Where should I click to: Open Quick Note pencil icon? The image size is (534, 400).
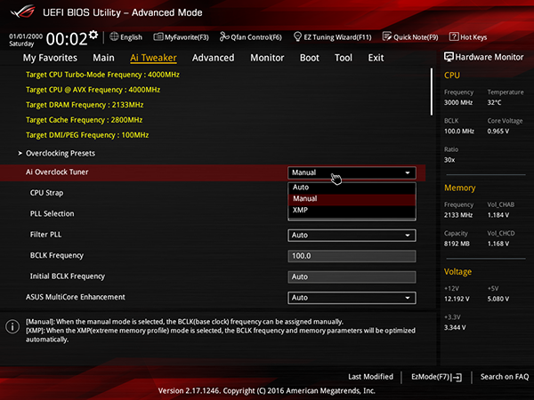pyautogui.click(x=387, y=36)
